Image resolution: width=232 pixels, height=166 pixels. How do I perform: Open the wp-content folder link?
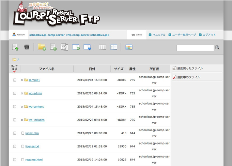pos(36,107)
